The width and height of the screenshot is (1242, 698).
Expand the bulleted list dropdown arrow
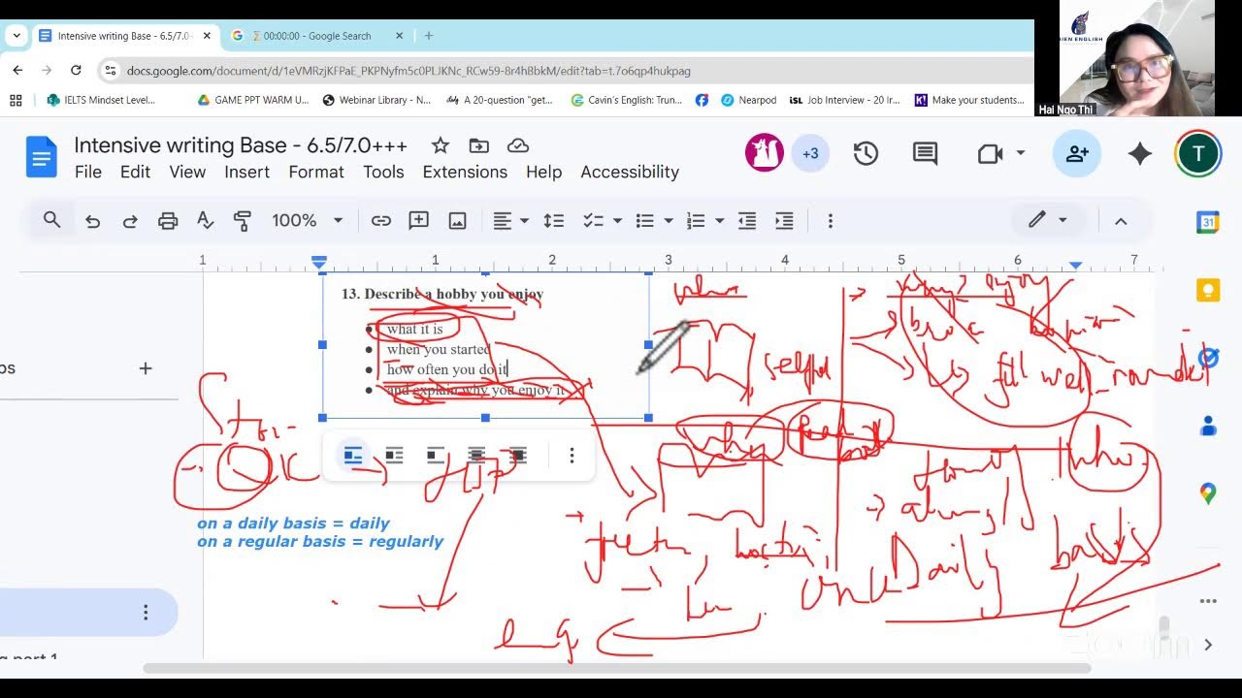[668, 221]
